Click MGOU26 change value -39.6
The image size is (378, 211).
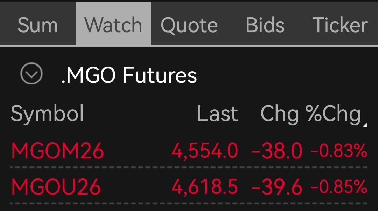point(277,187)
